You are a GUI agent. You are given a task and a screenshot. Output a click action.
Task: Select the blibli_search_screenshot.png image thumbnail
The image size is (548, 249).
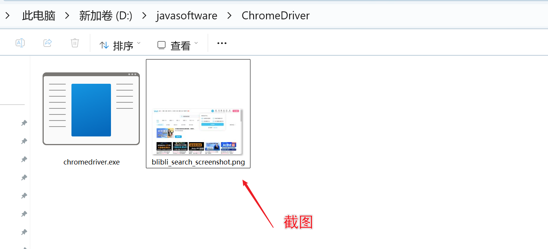(x=198, y=131)
